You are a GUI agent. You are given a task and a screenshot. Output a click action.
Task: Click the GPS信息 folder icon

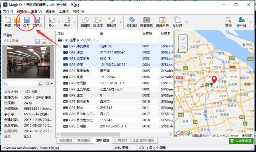tap(60, 40)
